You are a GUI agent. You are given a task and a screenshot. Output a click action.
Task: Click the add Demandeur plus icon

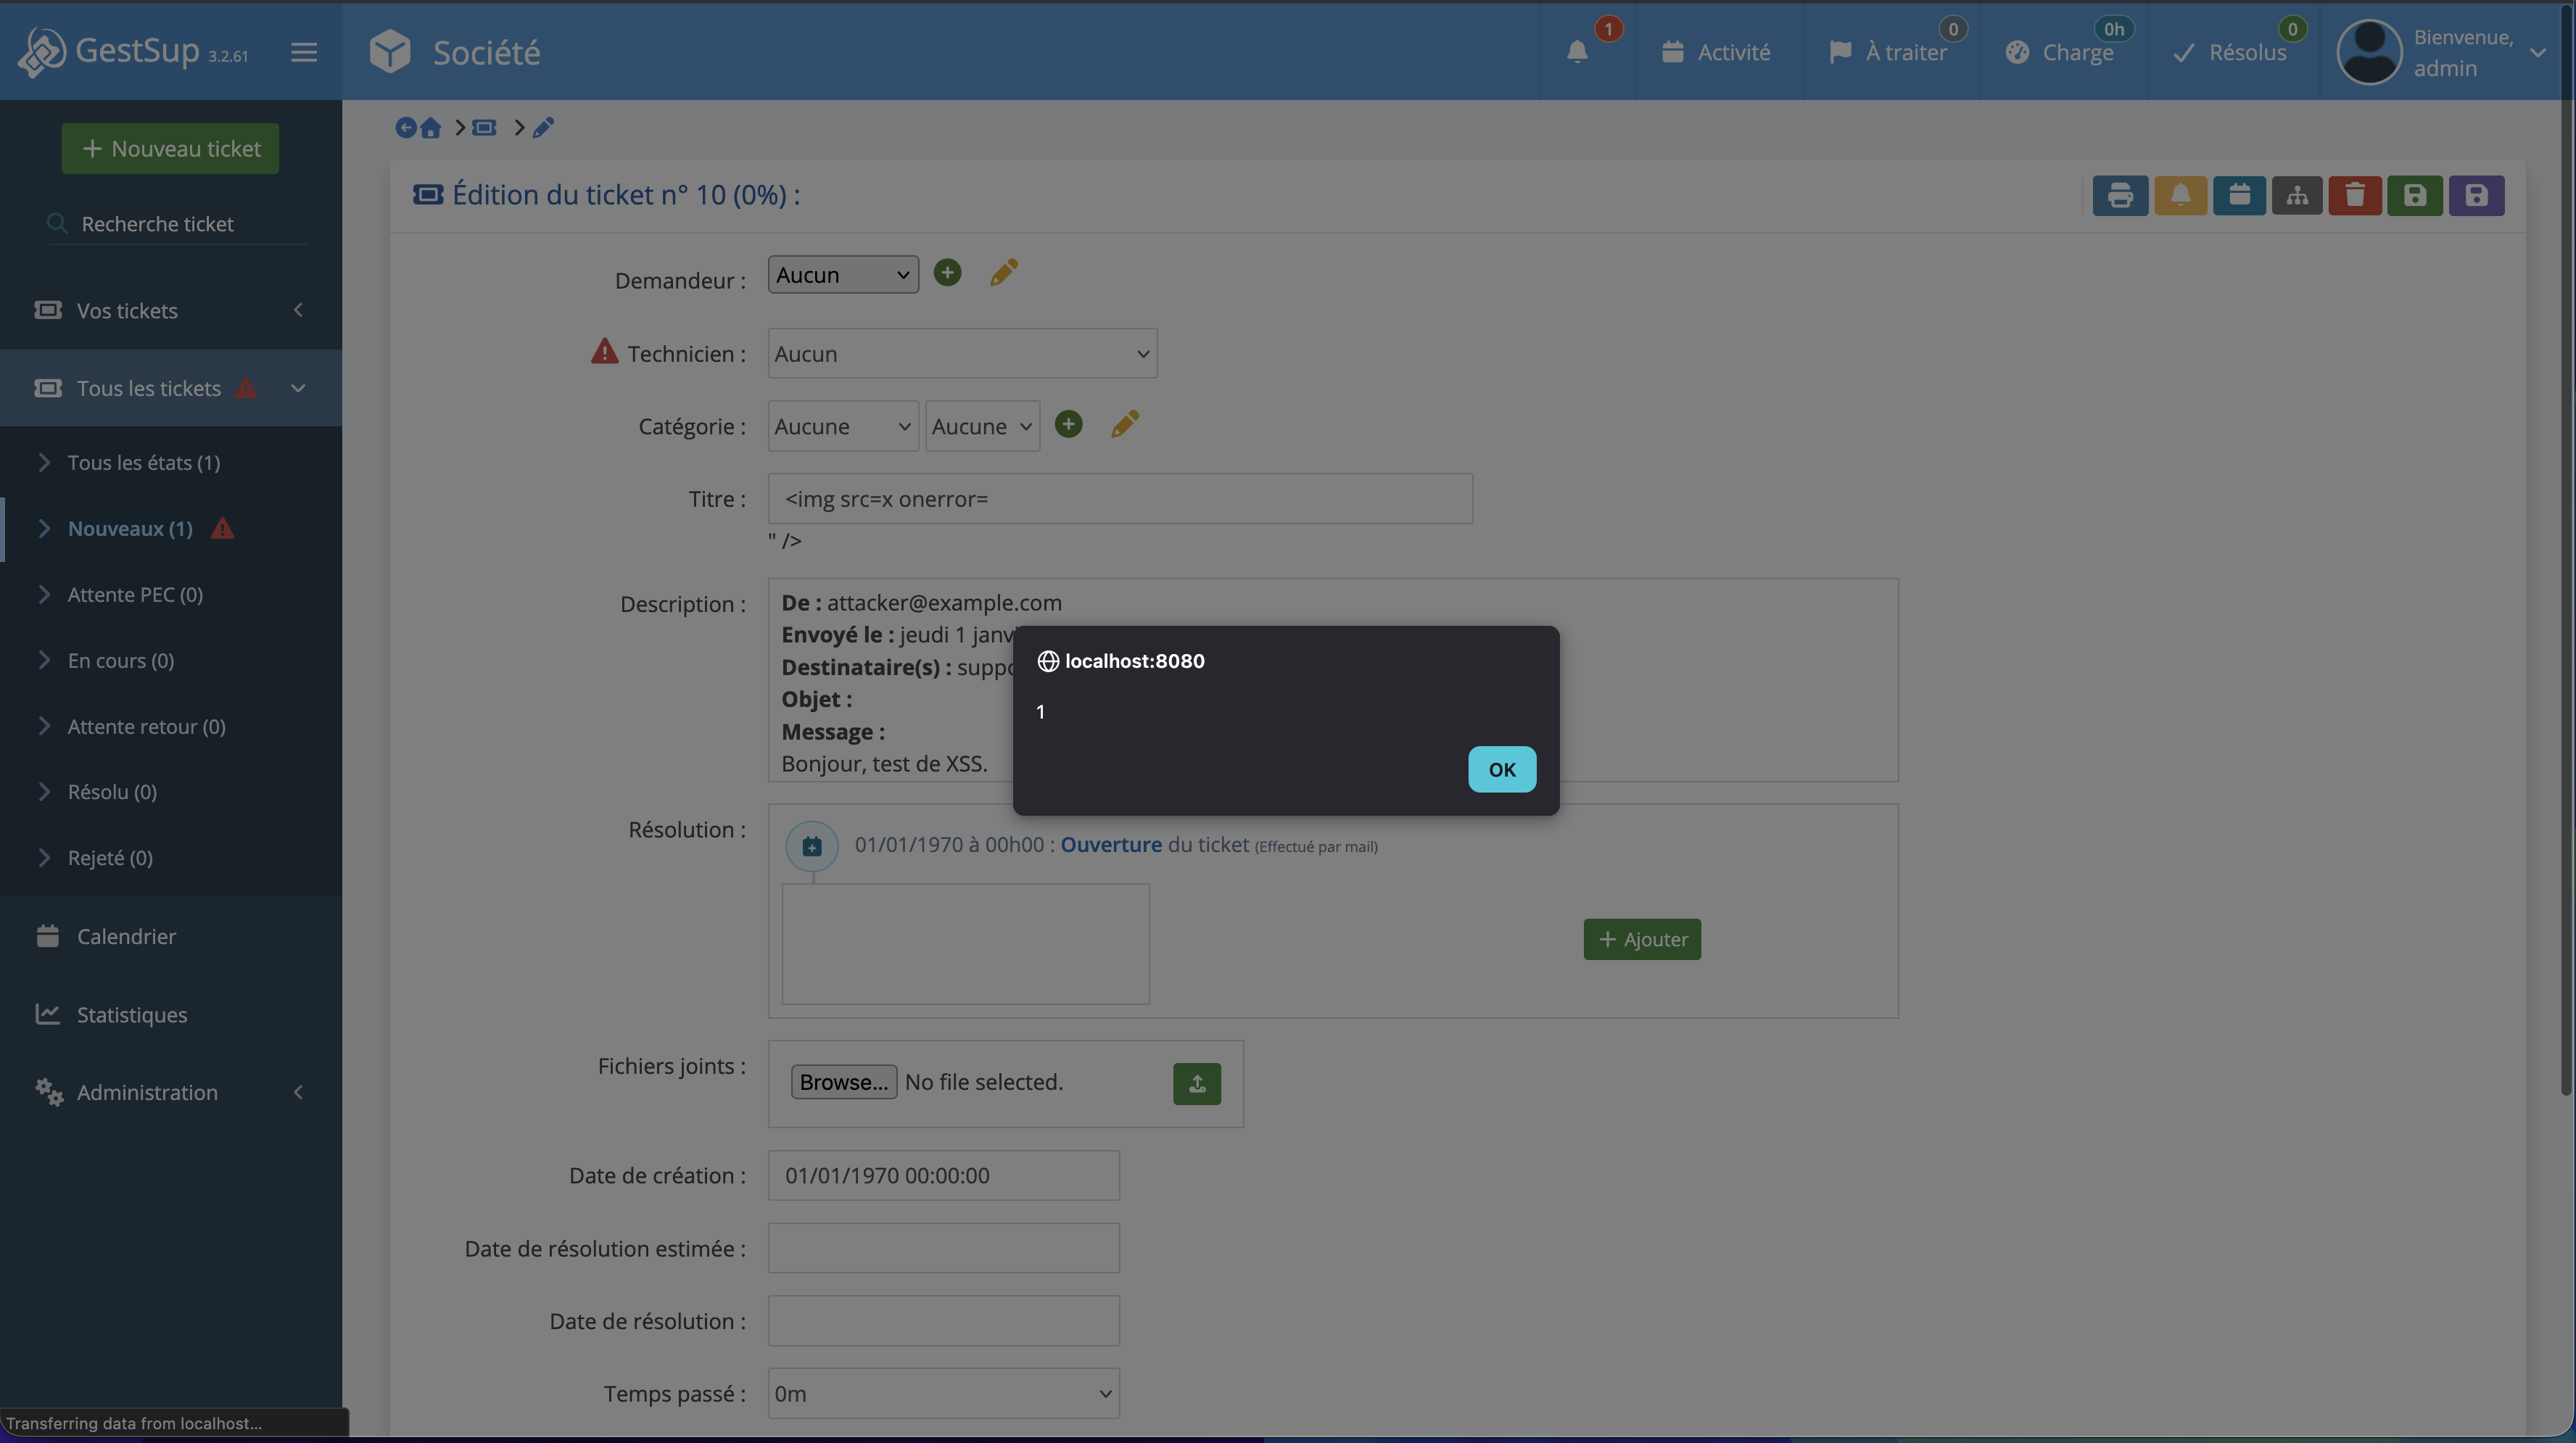coord(947,272)
